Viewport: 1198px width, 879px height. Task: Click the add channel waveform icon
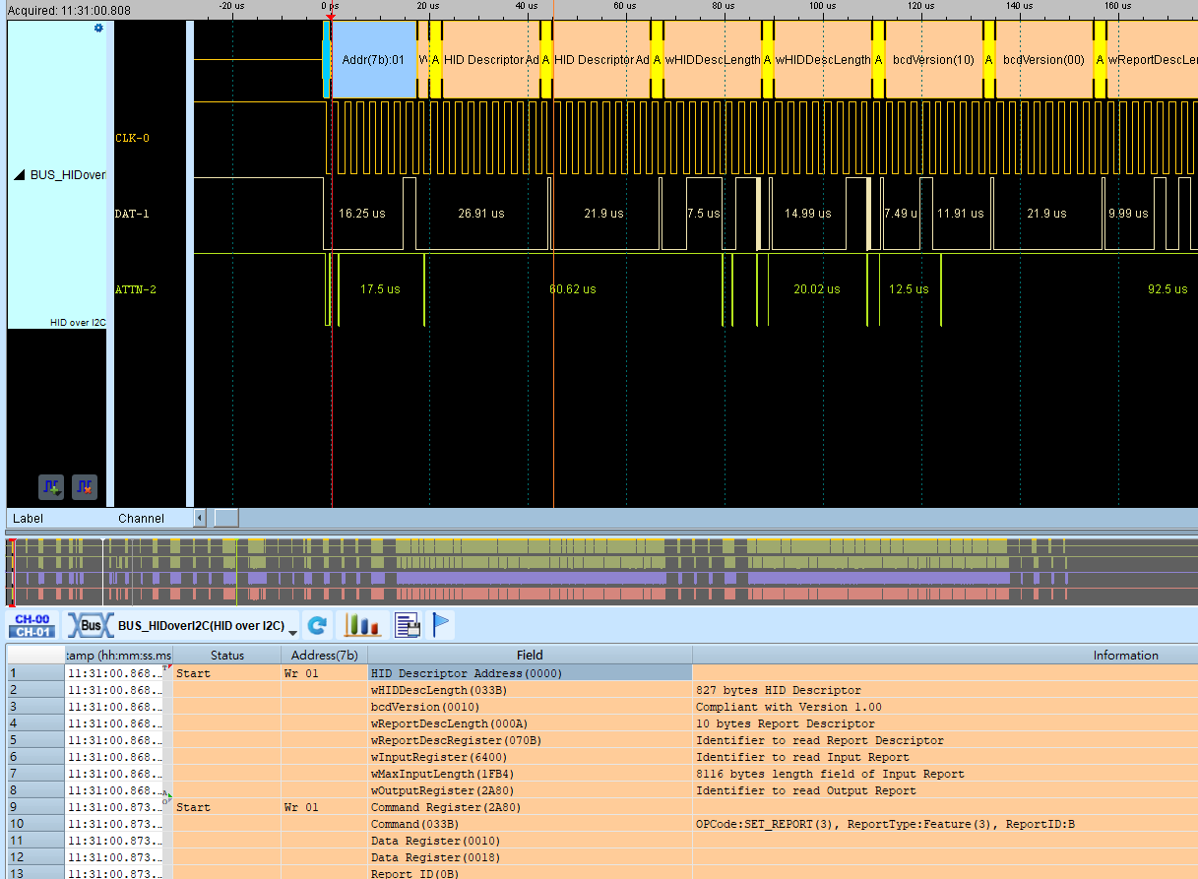point(51,486)
